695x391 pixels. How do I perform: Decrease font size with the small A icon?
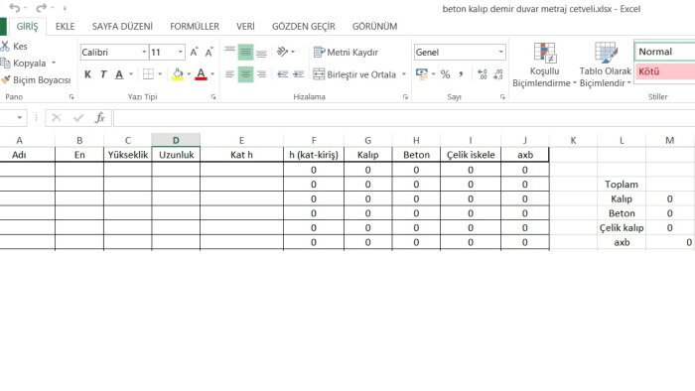tap(208, 52)
